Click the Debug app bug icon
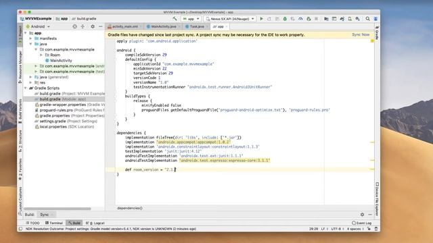 coord(285,19)
